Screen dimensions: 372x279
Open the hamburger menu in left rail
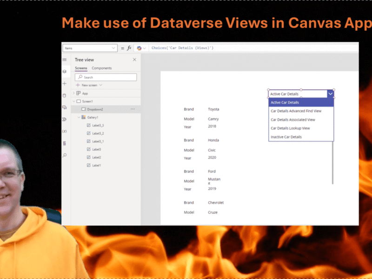[65, 60]
